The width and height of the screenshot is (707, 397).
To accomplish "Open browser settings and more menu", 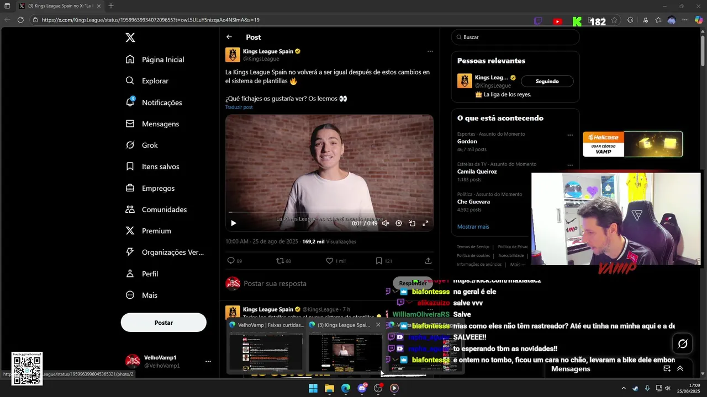I will pos(685,20).
